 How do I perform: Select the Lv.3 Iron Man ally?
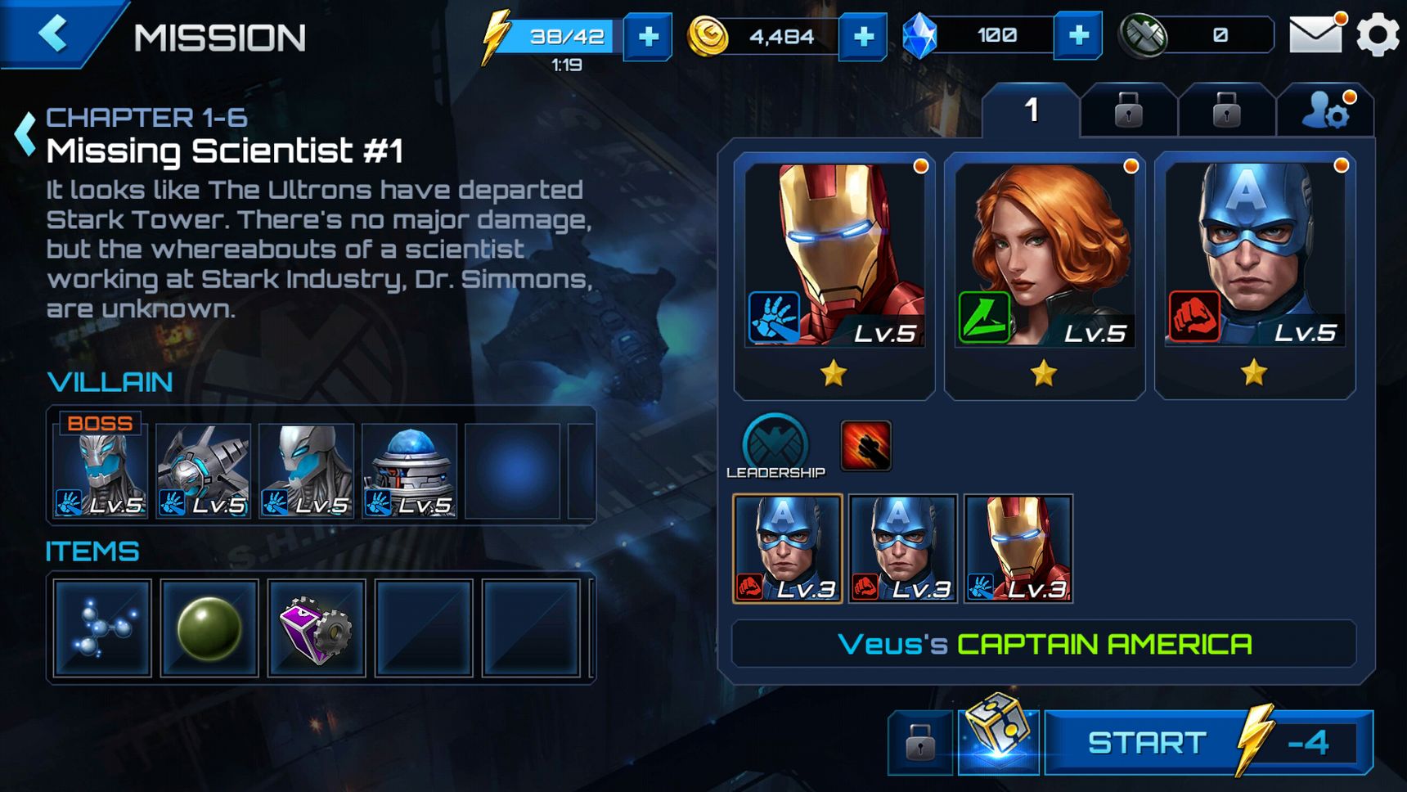click(x=1018, y=548)
